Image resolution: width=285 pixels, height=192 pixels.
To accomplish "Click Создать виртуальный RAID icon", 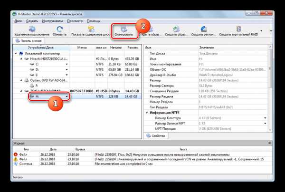I will point(238,29).
